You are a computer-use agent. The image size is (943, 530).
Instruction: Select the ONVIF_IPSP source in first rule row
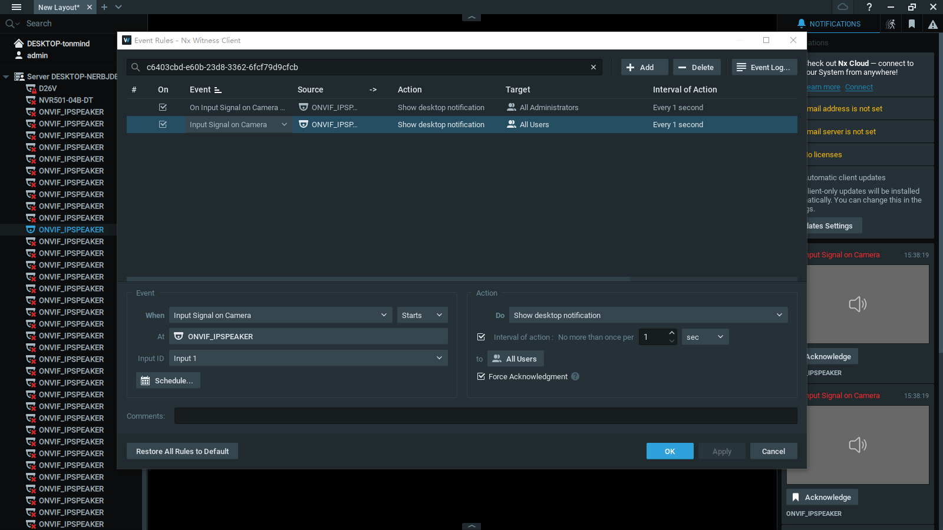point(328,107)
